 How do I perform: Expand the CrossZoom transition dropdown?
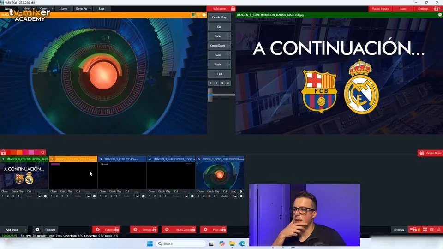(x=229, y=46)
